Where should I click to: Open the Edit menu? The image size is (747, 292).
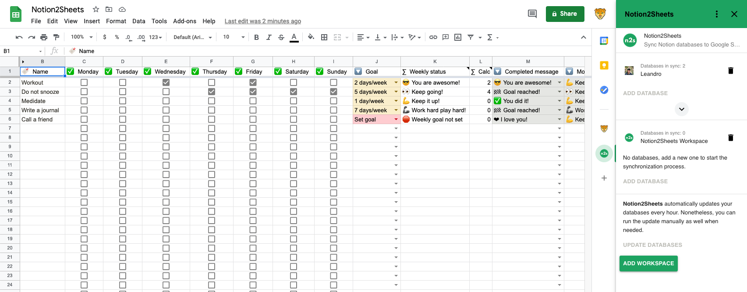click(53, 21)
